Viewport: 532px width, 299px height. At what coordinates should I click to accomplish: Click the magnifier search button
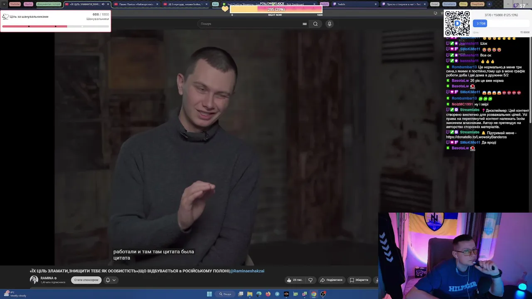(315, 24)
